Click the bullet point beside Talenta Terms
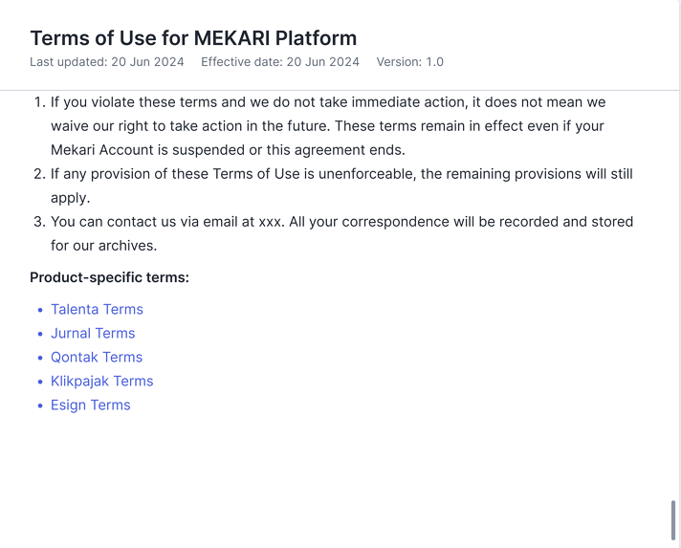Image resolution: width=681 pixels, height=548 pixels. coord(40,311)
